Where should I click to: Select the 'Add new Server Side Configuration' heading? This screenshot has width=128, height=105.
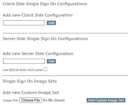pos(38,54)
